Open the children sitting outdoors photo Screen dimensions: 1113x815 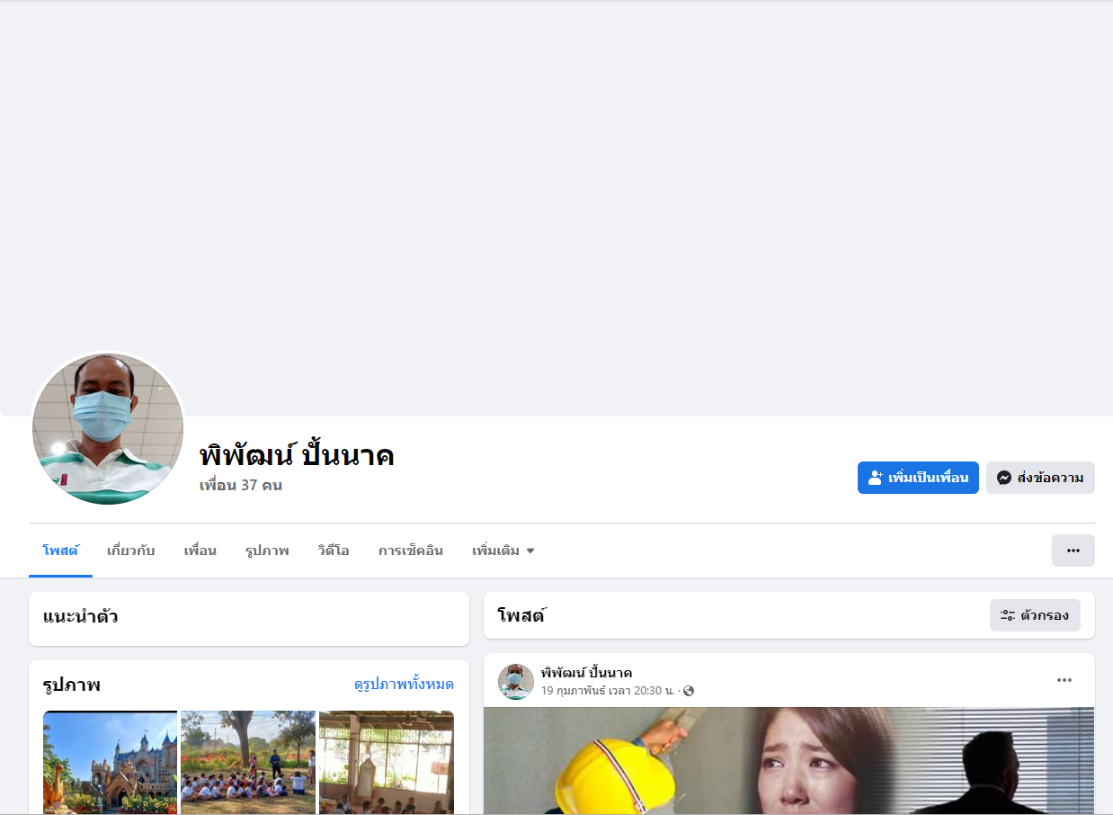click(x=248, y=763)
